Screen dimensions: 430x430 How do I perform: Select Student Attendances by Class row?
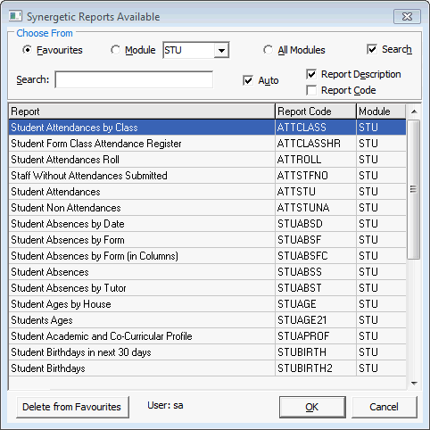click(x=207, y=128)
